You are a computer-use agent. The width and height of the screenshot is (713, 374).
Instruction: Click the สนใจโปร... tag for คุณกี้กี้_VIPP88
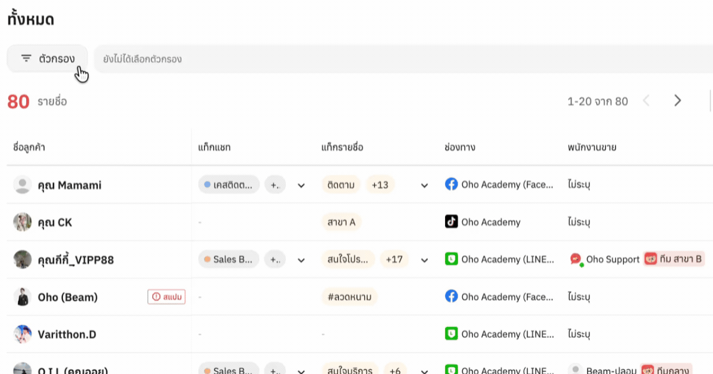(x=348, y=259)
